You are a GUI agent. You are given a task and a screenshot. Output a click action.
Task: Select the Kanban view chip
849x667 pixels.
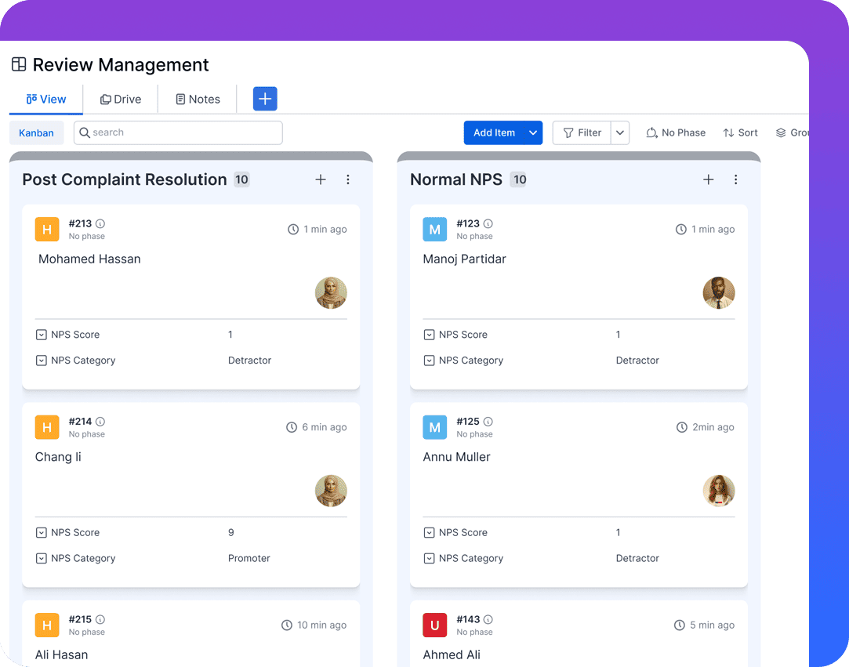point(36,132)
